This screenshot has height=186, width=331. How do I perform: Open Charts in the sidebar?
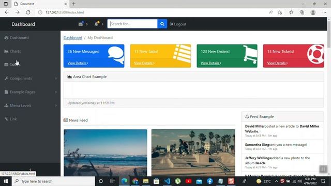[x=12, y=51]
